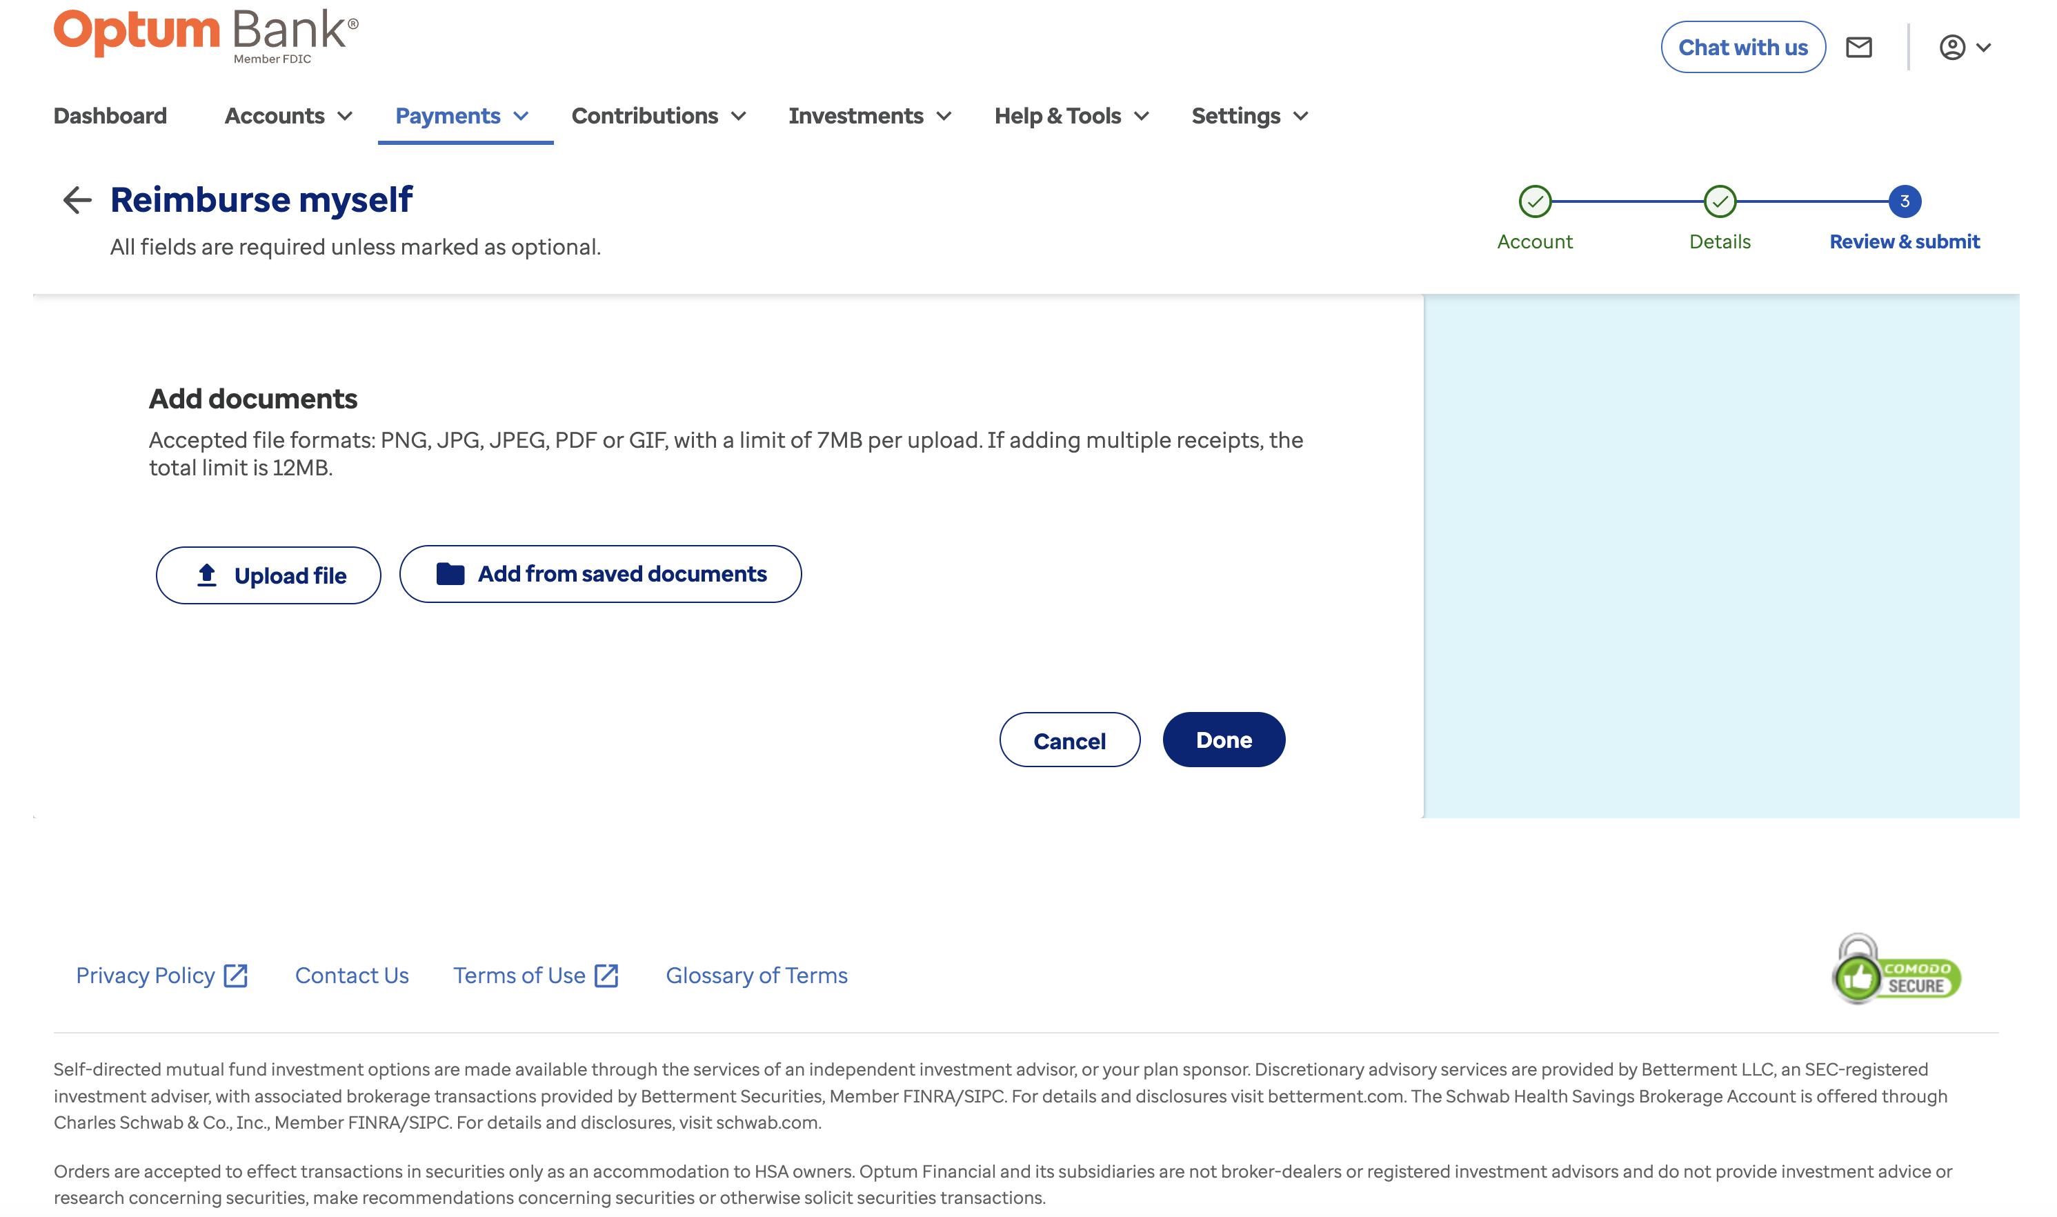This screenshot has width=2057, height=1217.
Task: Click Add from saved documents
Action: pos(600,573)
